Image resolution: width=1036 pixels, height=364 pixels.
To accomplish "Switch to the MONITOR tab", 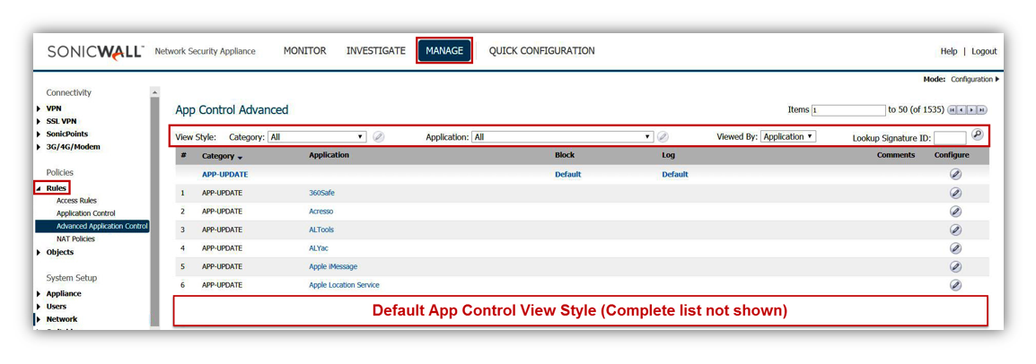I will click(304, 51).
